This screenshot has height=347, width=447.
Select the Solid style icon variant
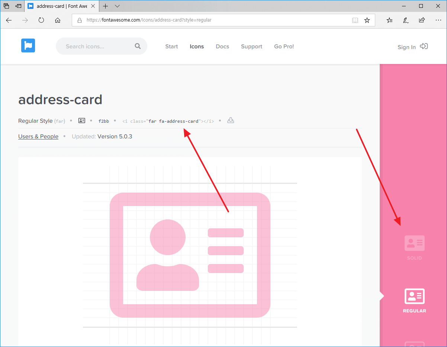coord(414,248)
